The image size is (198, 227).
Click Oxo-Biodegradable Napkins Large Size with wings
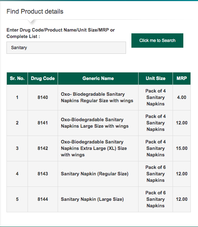coord(95,123)
